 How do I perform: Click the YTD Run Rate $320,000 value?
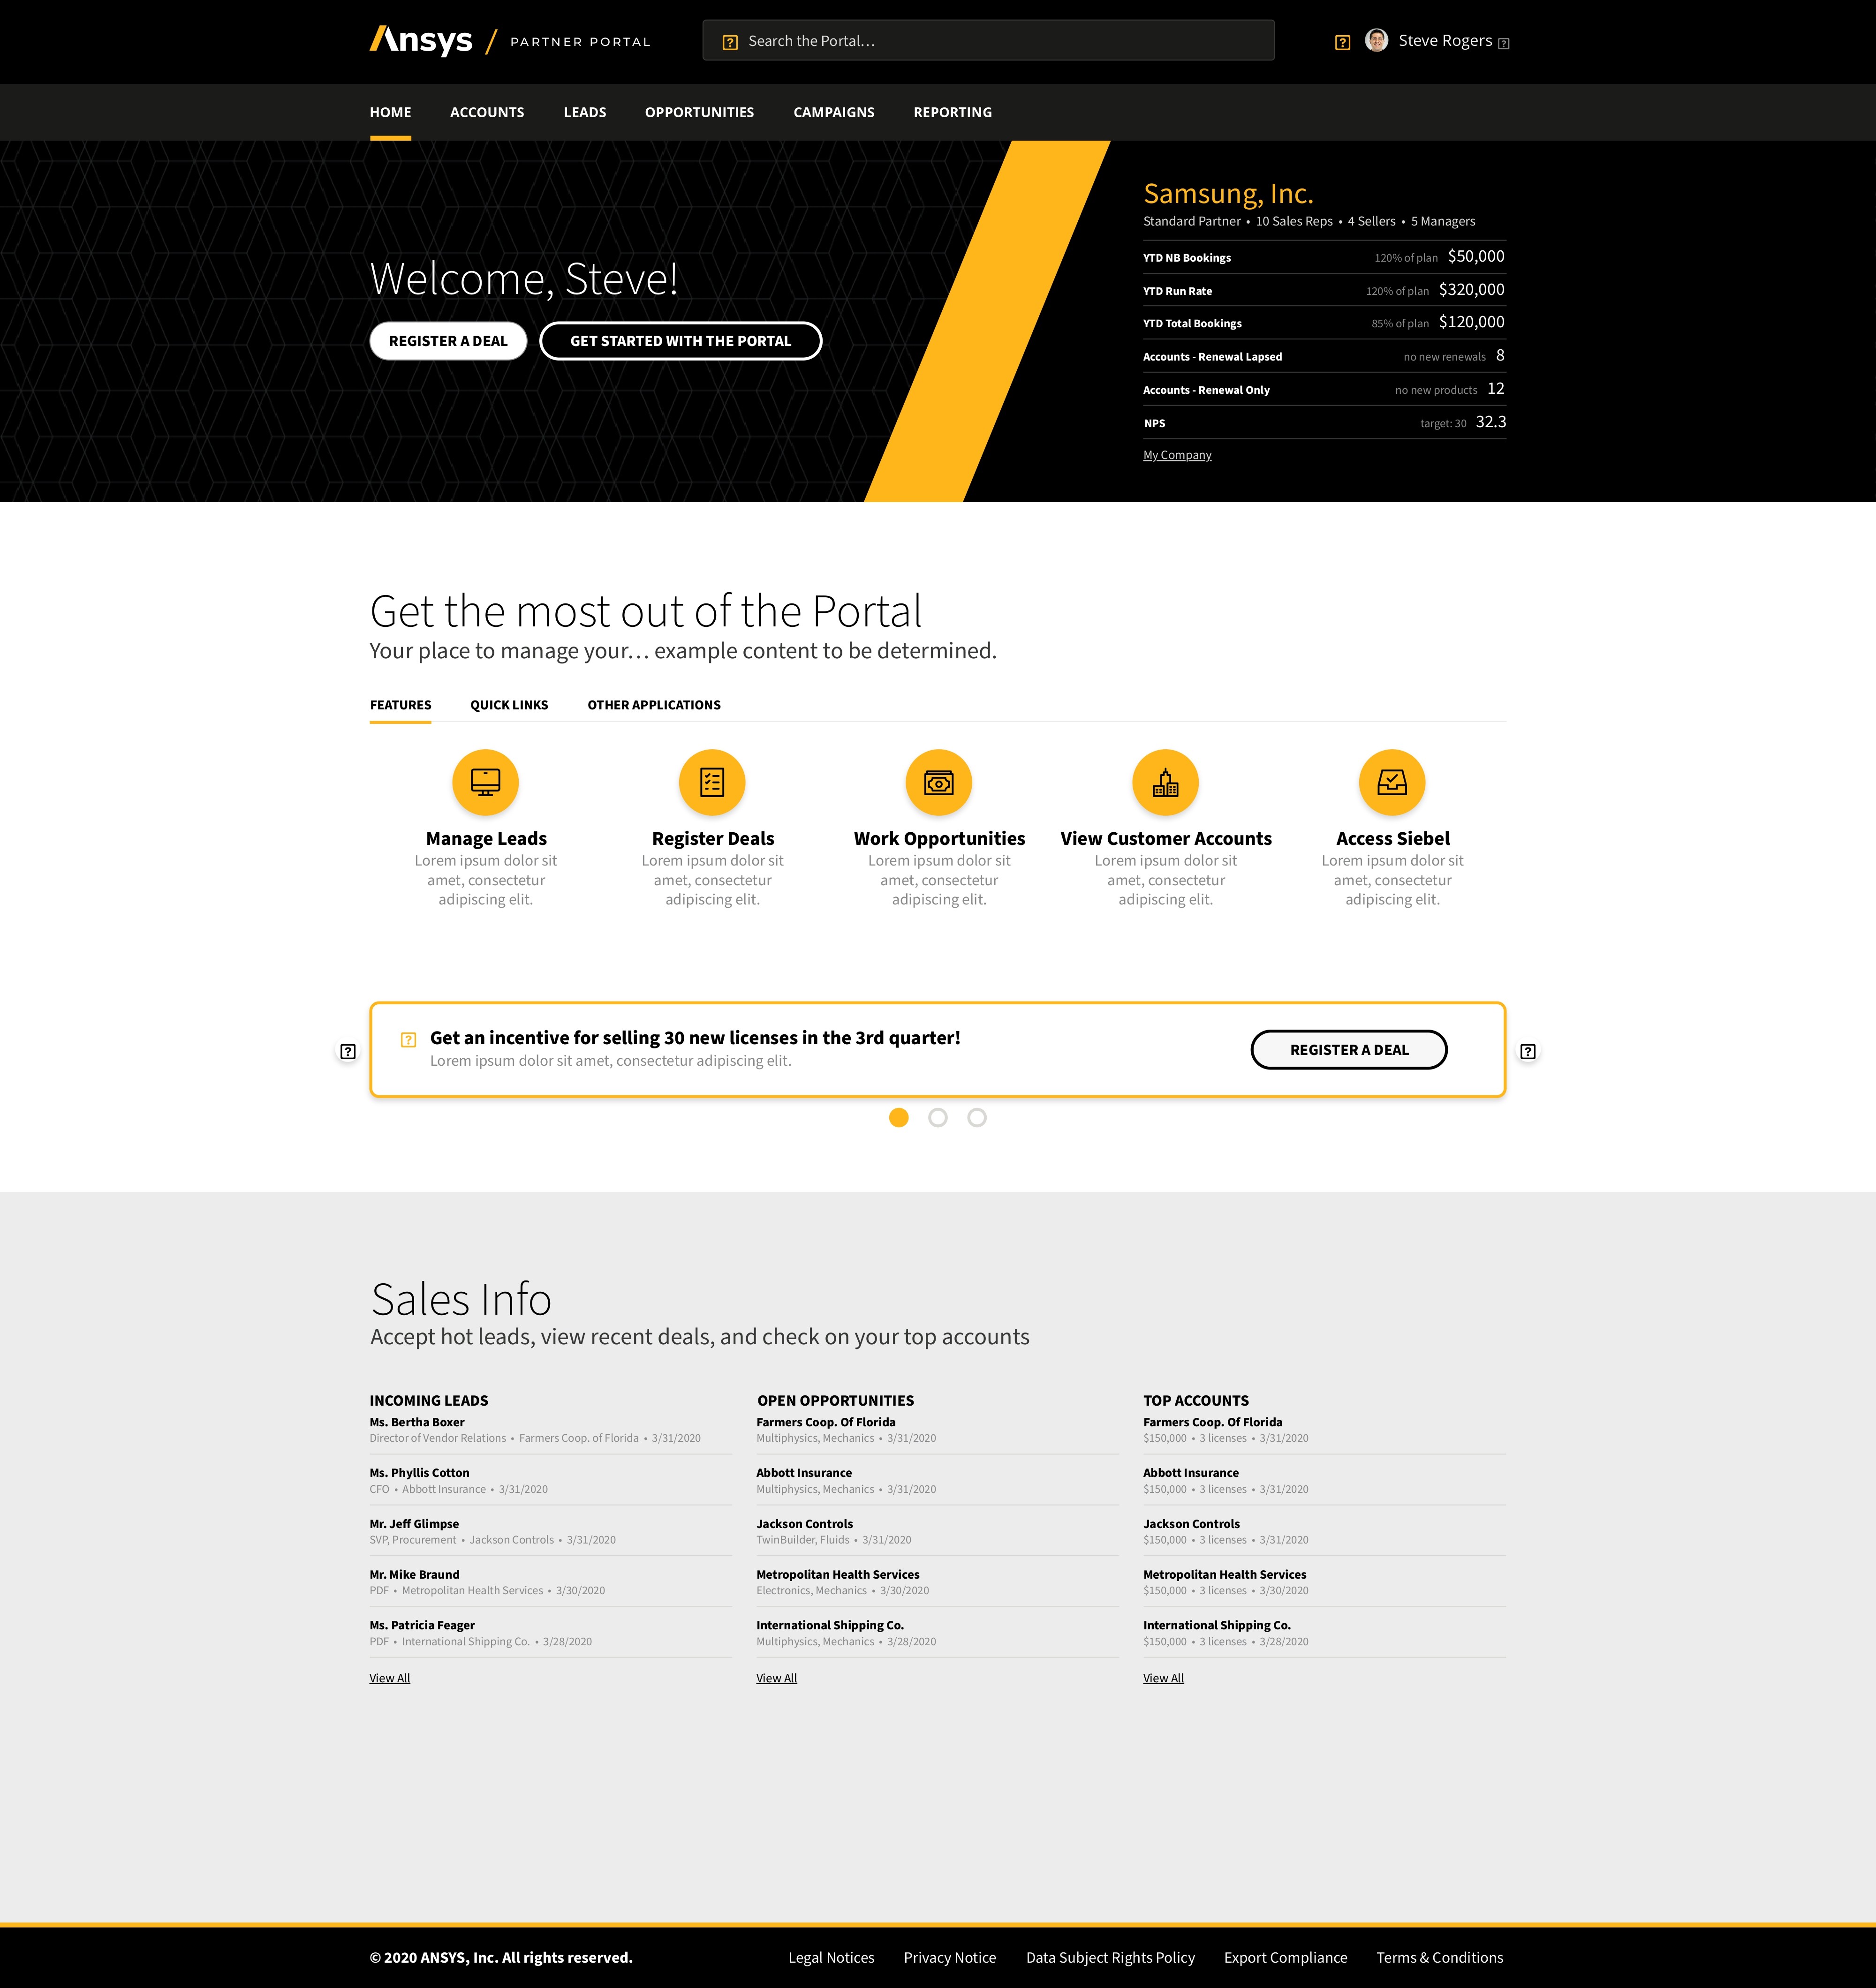(1472, 289)
